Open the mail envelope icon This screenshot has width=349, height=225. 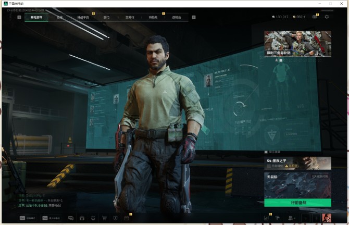(315, 17)
